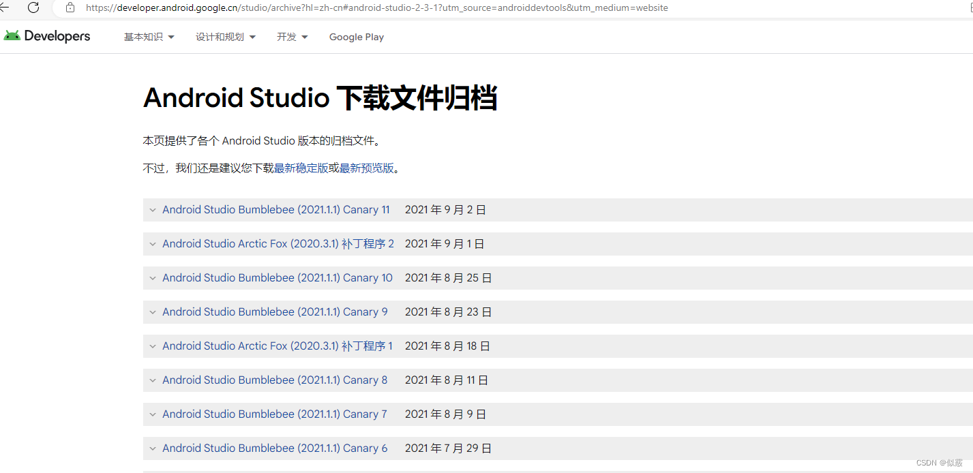This screenshot has width=973, height=473.
Task: Expand chevron for Arctic Fox 补丁程序 2
Action: (153, 244)
